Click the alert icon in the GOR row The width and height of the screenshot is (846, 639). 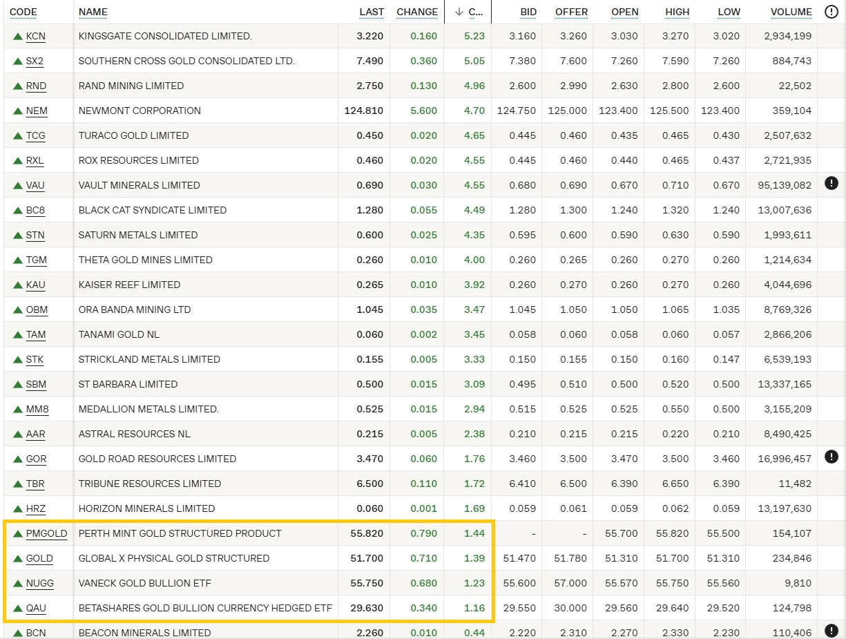click(x=831, y=456)
